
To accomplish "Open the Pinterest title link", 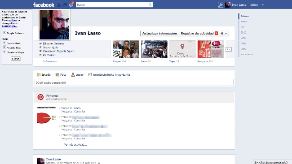I will click(x=52, y=95).
